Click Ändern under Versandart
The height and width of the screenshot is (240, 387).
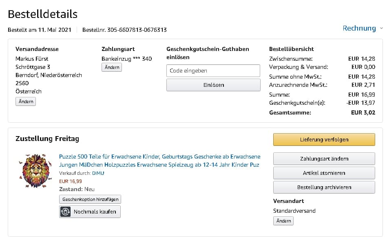point(283,221)
